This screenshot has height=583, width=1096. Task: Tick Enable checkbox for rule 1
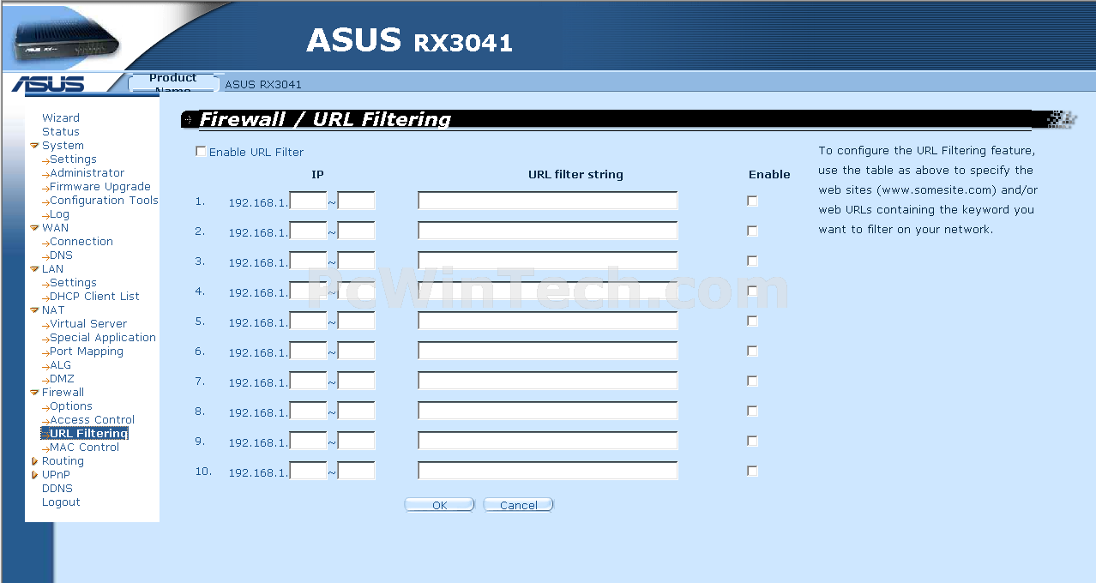coord(752,201)
